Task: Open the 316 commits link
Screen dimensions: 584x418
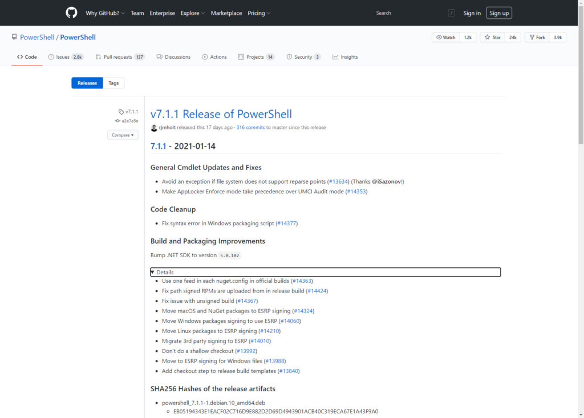Action: [250, 127]
